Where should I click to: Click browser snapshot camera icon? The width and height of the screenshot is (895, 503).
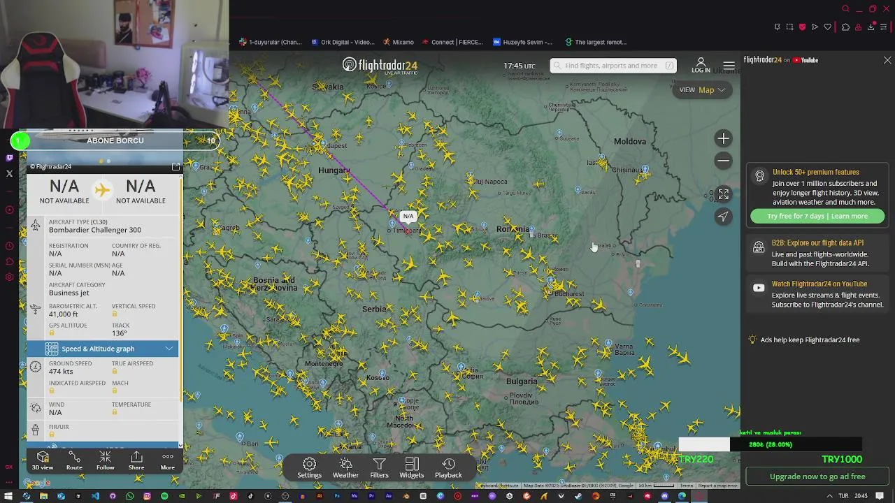(x=789, y=27)
